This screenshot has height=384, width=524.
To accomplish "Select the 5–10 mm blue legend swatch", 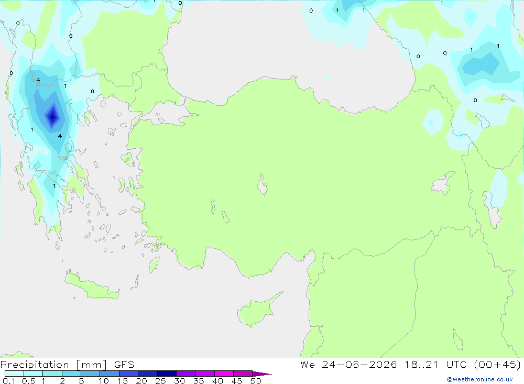I will coord(90,374).
